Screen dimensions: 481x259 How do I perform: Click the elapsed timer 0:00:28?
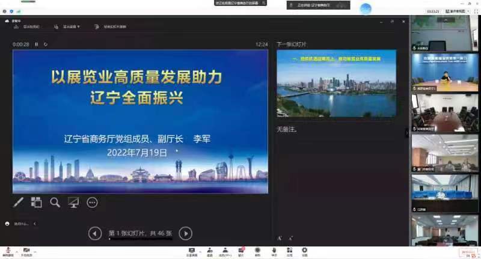[21, 44]
